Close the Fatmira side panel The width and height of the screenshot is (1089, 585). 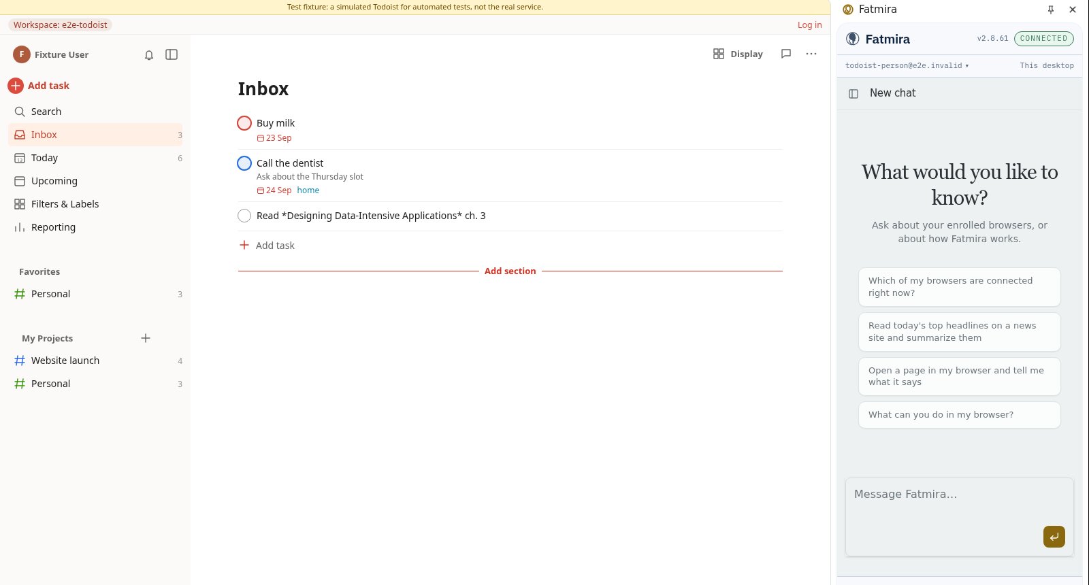point(1073,10)
